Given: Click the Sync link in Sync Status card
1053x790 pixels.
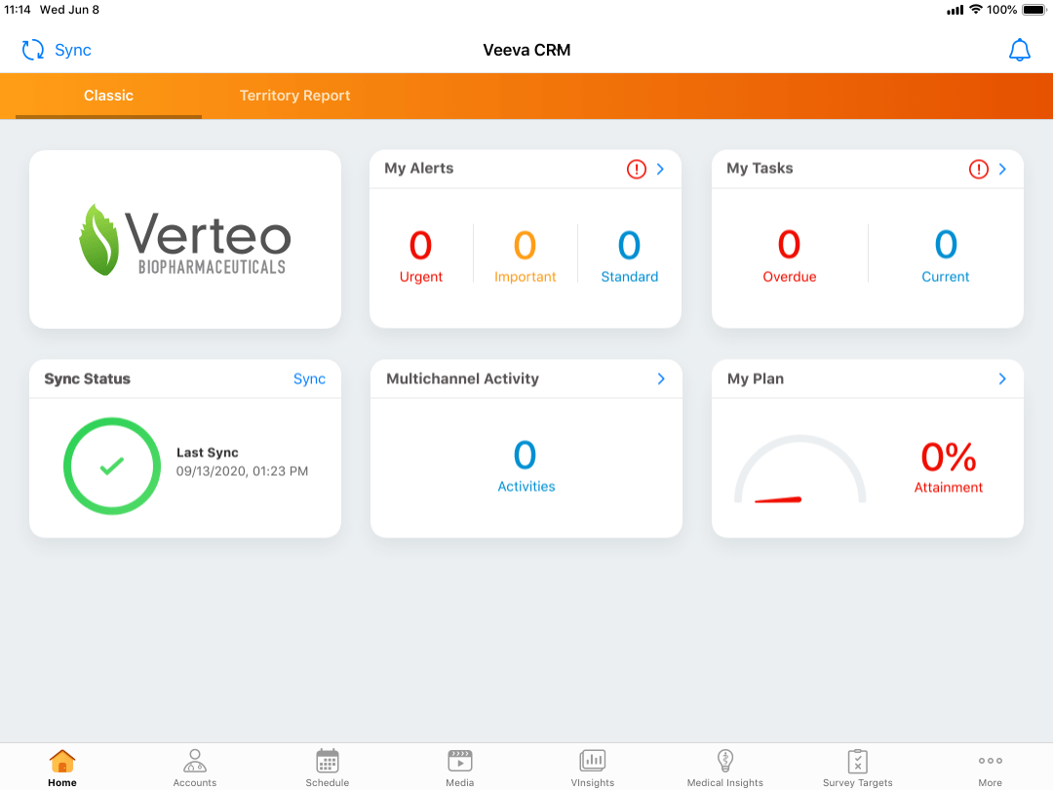Looking at the screenshot, I should tap(309, 379).
